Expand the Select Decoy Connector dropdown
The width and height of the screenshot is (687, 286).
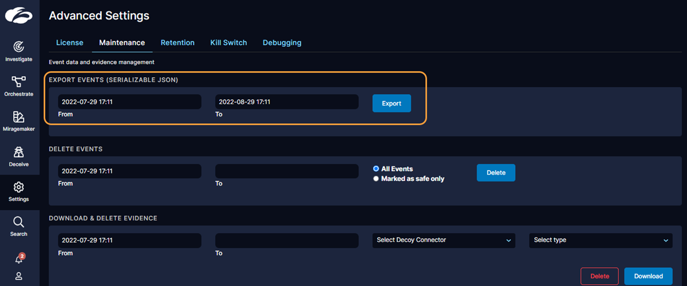point(444,240)
